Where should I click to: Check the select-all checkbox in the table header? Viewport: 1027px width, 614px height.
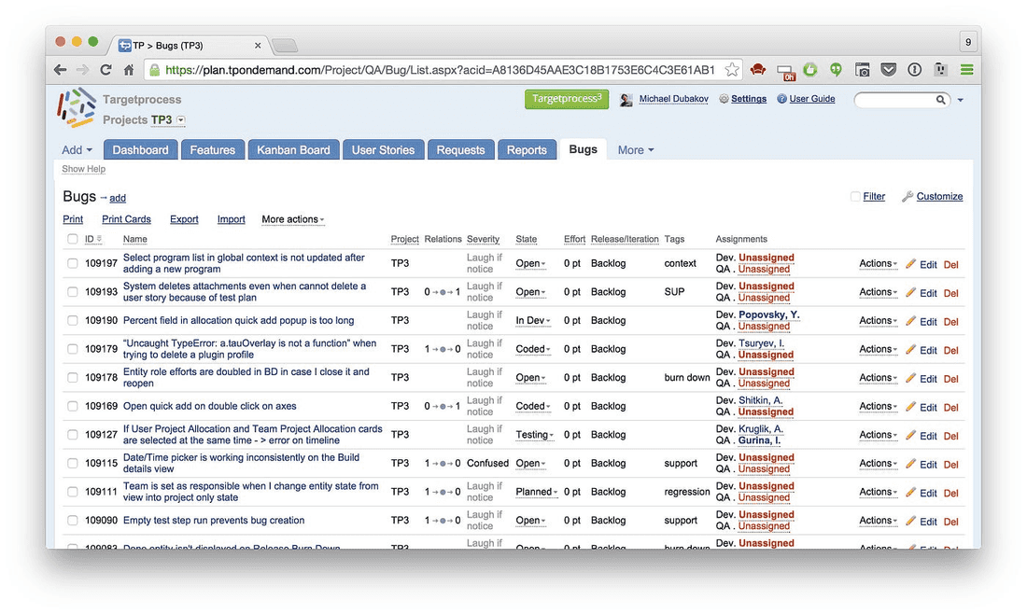click(x=73, y=240)
